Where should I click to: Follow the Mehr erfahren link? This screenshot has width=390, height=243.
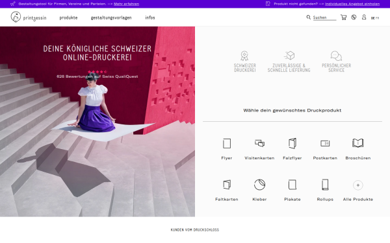(x=126, y=4)
